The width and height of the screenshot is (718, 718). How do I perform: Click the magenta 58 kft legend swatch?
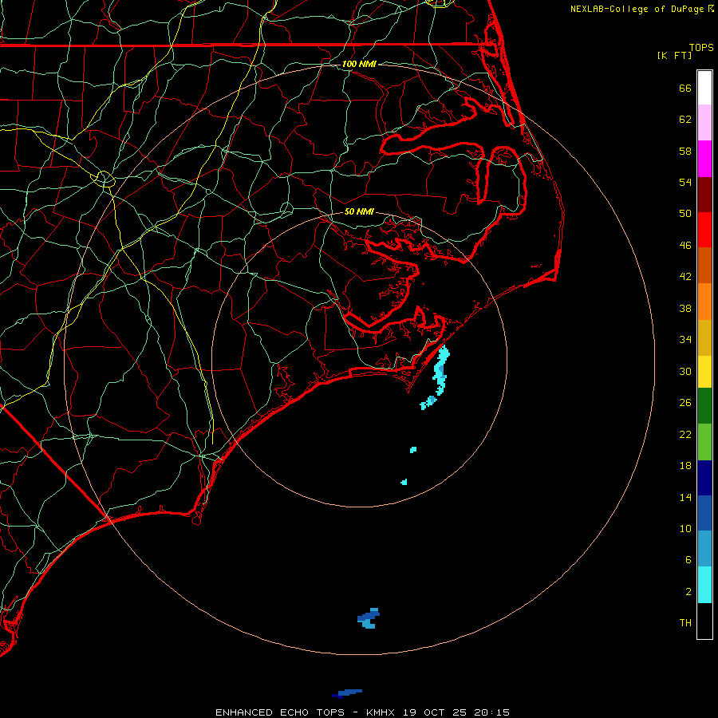(704, 159)
